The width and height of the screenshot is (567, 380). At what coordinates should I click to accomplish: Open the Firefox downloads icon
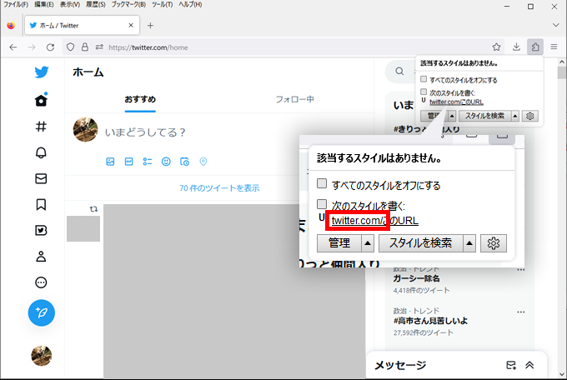click(x=516, y=47)
